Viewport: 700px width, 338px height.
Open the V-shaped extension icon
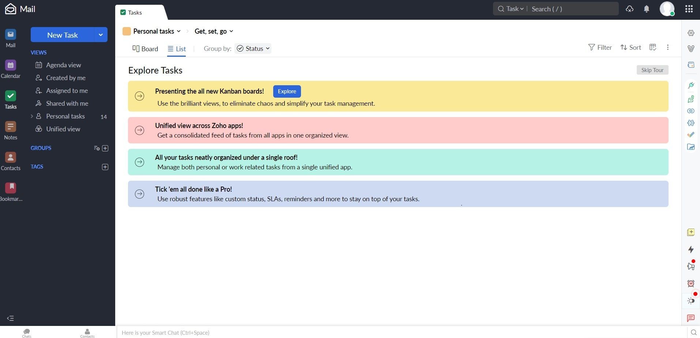coord(691,49)
